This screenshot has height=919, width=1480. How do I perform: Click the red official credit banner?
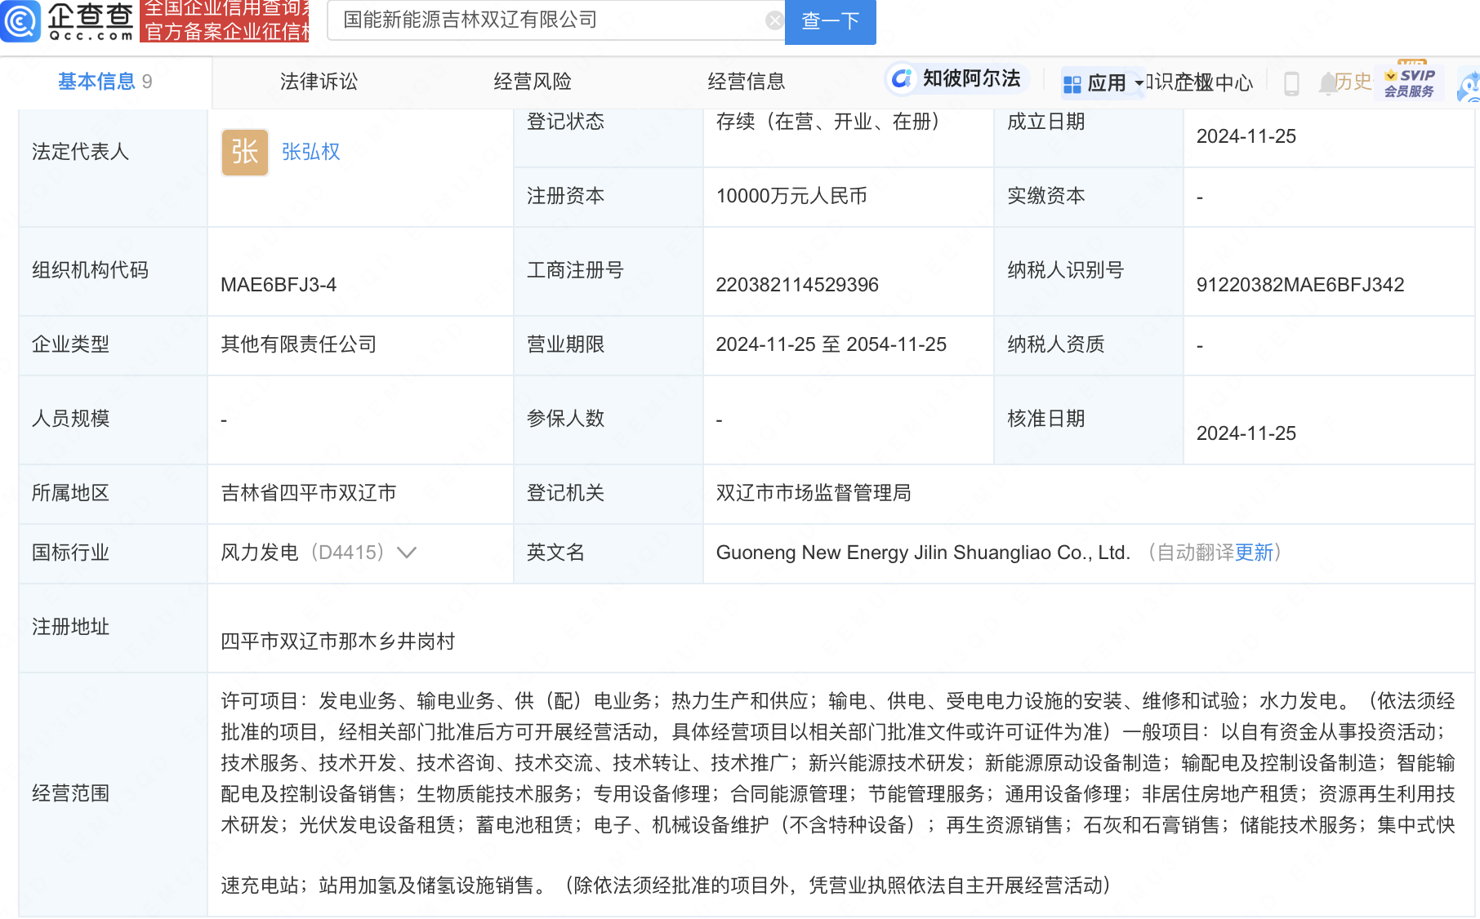(x=225, y=20)
